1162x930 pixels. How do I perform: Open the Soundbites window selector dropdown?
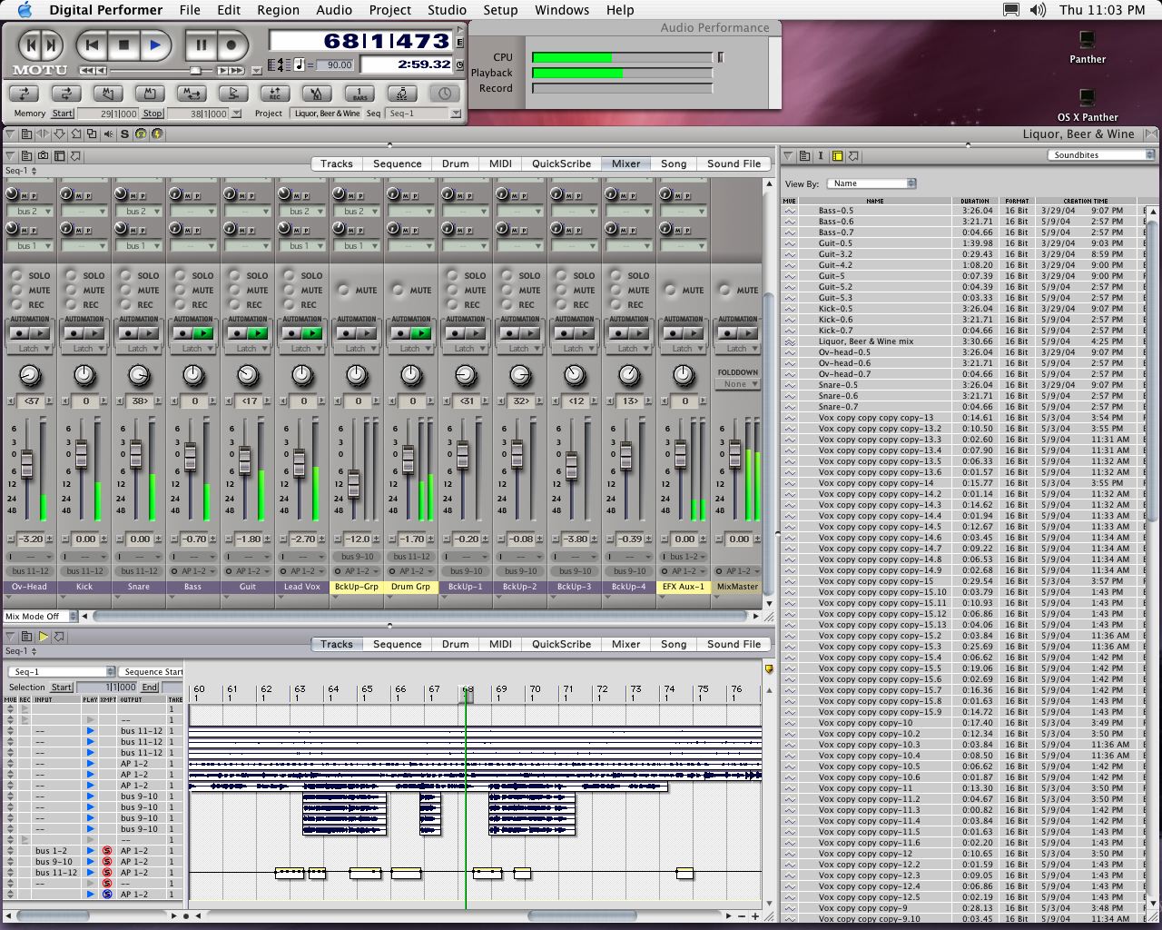click(x=1100, y=155)
